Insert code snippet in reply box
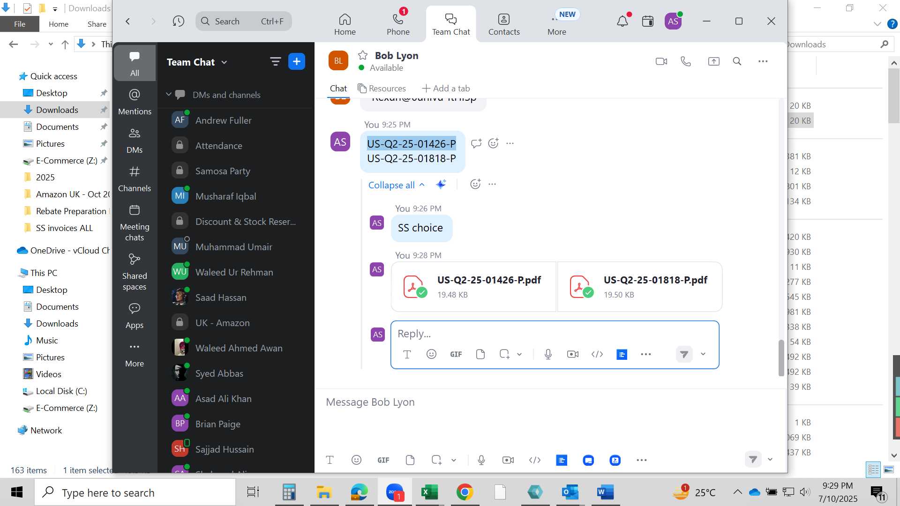The width and height of the screenshot is (900, 506). [597, 354]
